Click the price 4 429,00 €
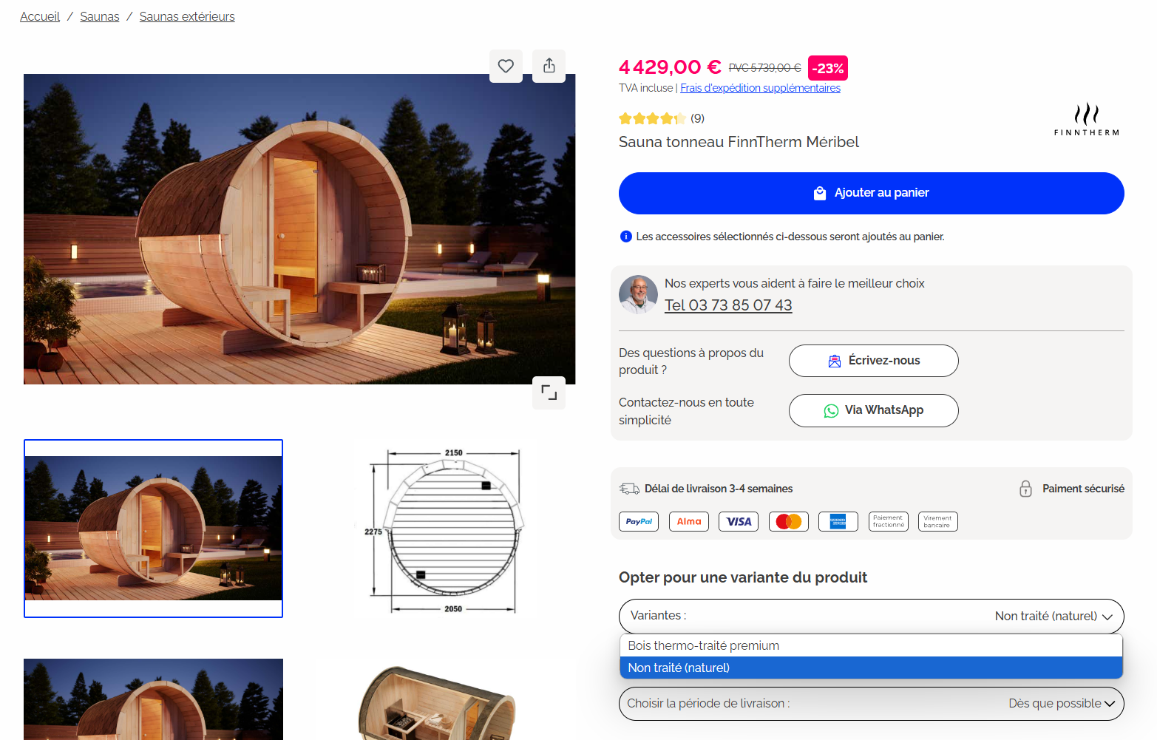Image resolution: width=1157 pixels, height=740 pixels. 670,67
